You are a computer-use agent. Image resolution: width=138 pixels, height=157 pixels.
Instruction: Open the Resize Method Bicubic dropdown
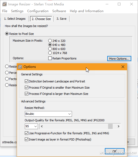[48, 114]
